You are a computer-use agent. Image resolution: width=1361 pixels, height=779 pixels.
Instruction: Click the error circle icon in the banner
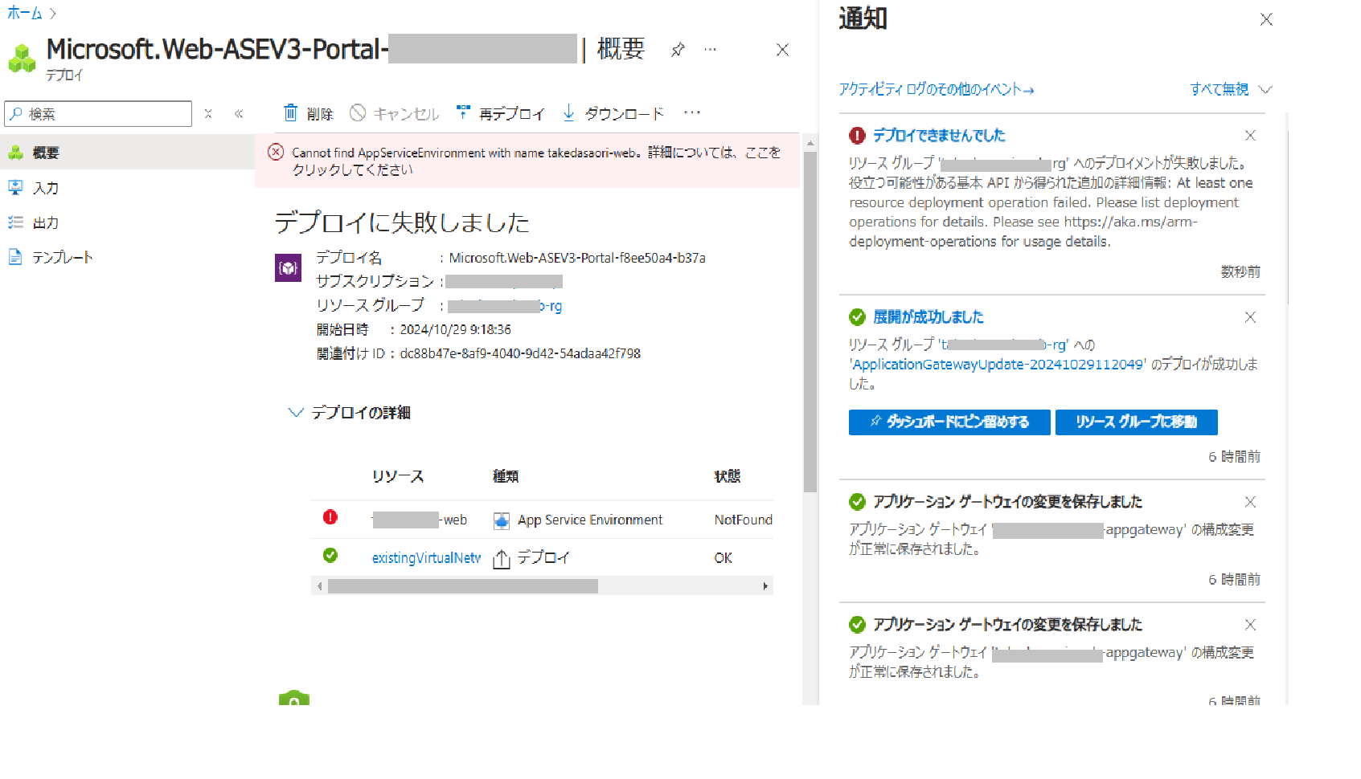click(276, 152)
